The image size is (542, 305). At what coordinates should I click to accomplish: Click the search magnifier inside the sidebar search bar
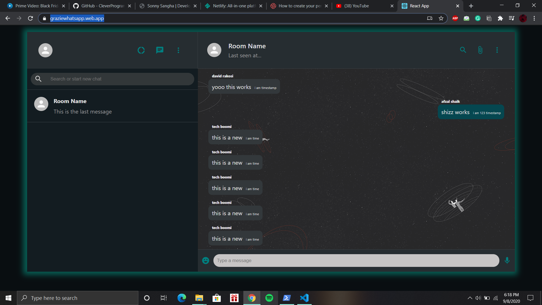coord(38,79)
